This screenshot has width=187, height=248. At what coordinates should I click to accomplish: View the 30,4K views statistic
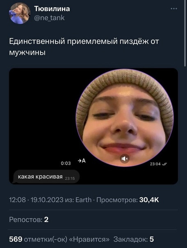(x=149, y=200)
